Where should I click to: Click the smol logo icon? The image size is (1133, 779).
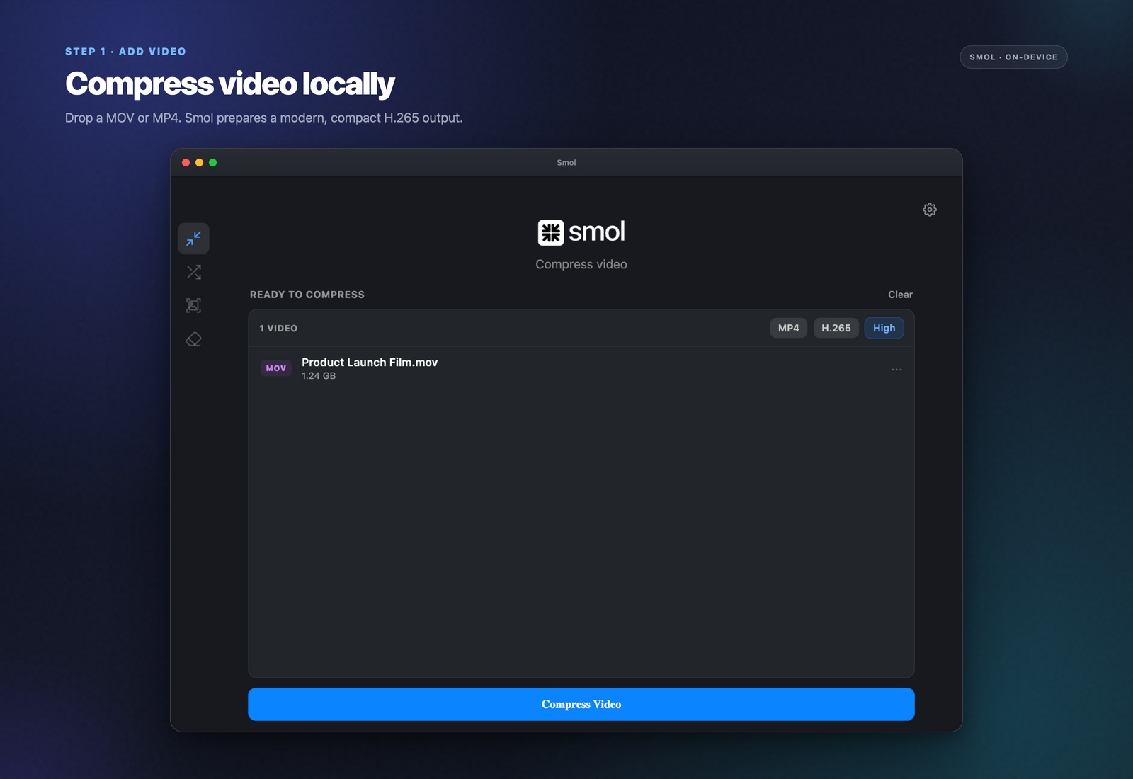[x=551, y=232]
